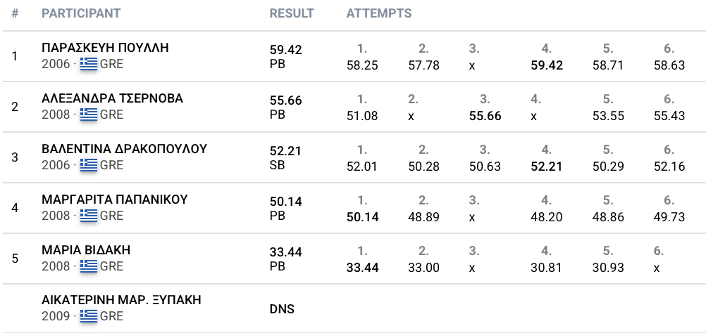Open ΜΑΡΙΑ ΒΙΔΑΚΗ athlete page

pos(86,250)
